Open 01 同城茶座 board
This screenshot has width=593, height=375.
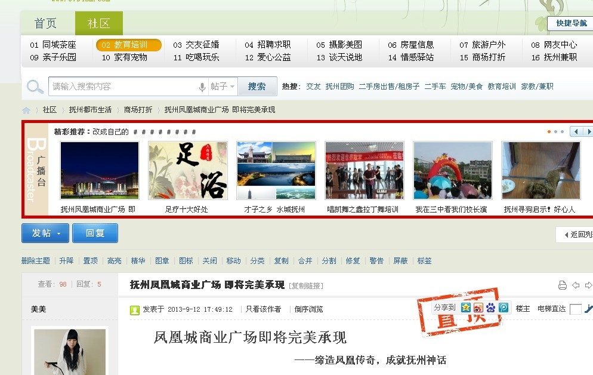click(53, 45)
